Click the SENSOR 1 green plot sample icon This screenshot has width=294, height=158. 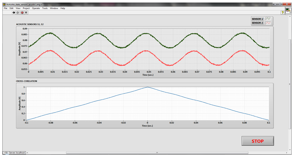pos(268,19)
